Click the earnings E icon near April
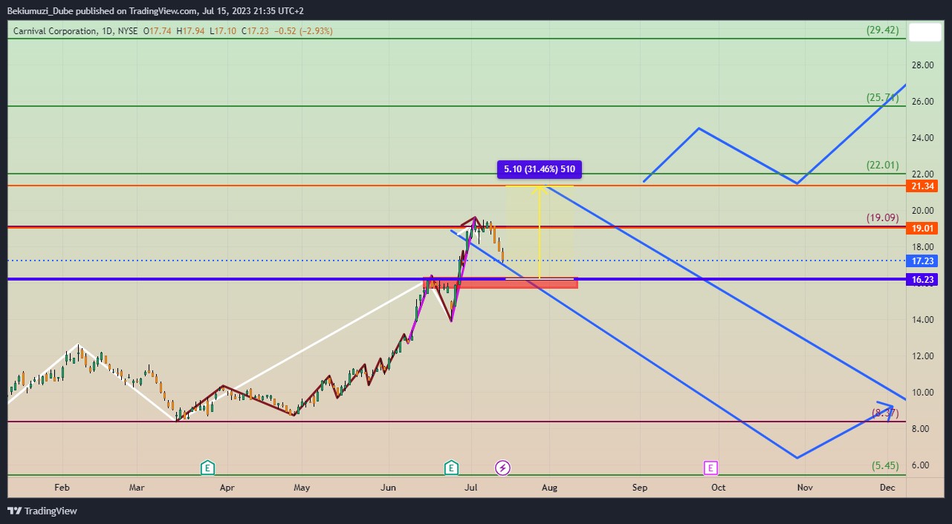 pos(208,468)
